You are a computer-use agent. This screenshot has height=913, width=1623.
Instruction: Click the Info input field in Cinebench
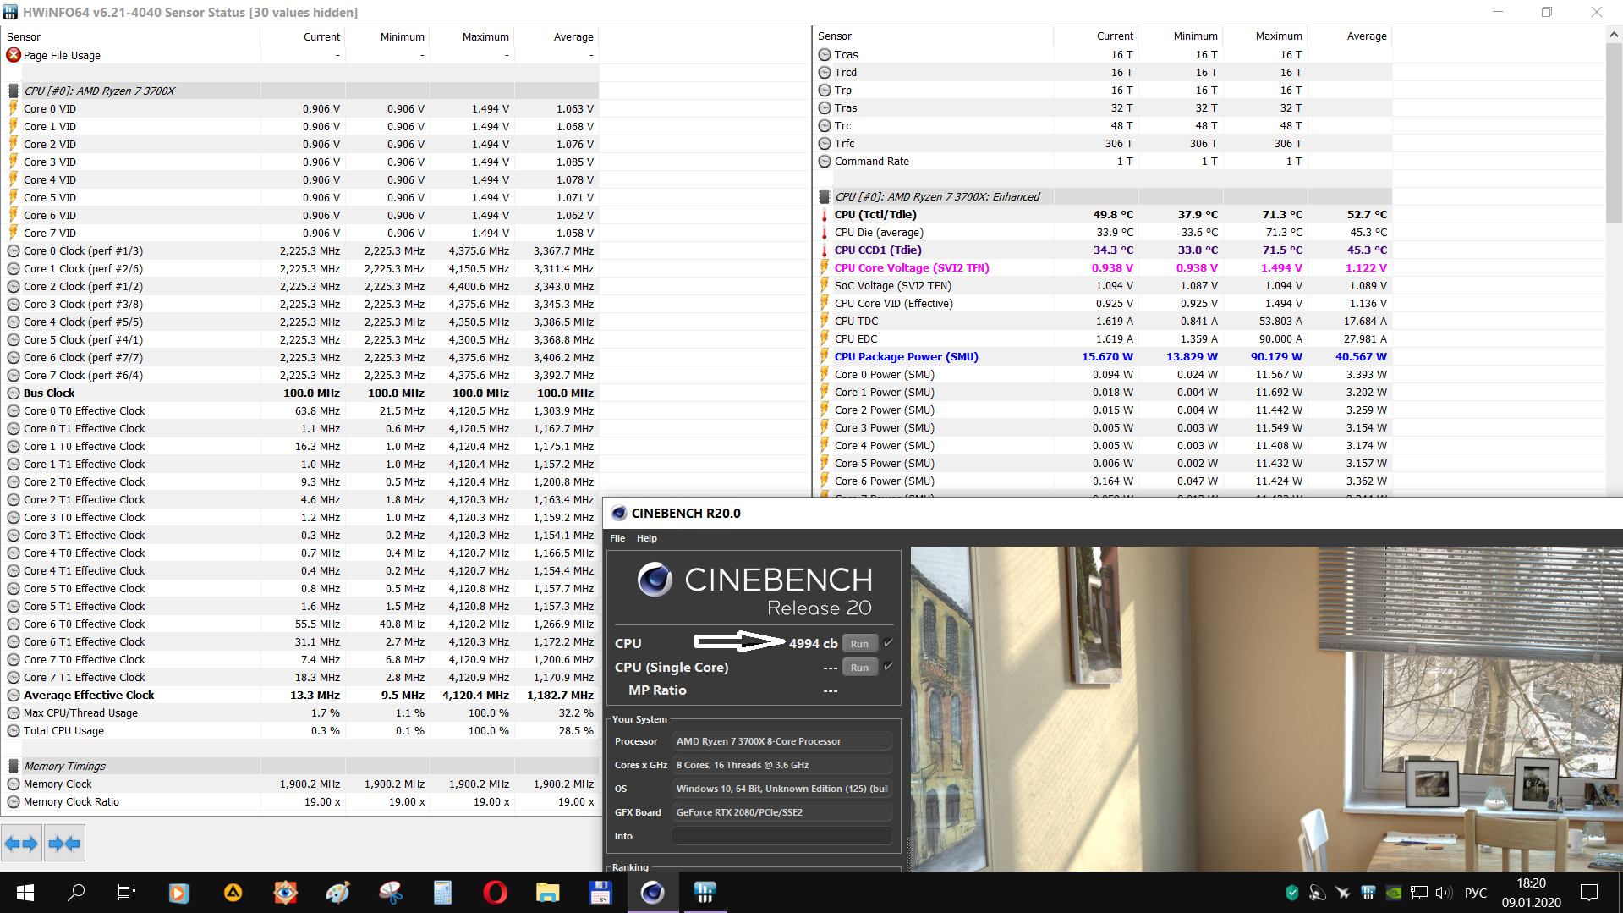pyautogui.click(x=782, y=836)
